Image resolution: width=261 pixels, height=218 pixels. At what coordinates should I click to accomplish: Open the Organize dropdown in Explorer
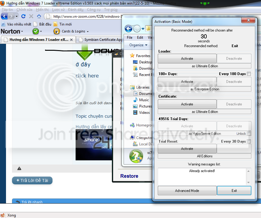click(138, 45)
